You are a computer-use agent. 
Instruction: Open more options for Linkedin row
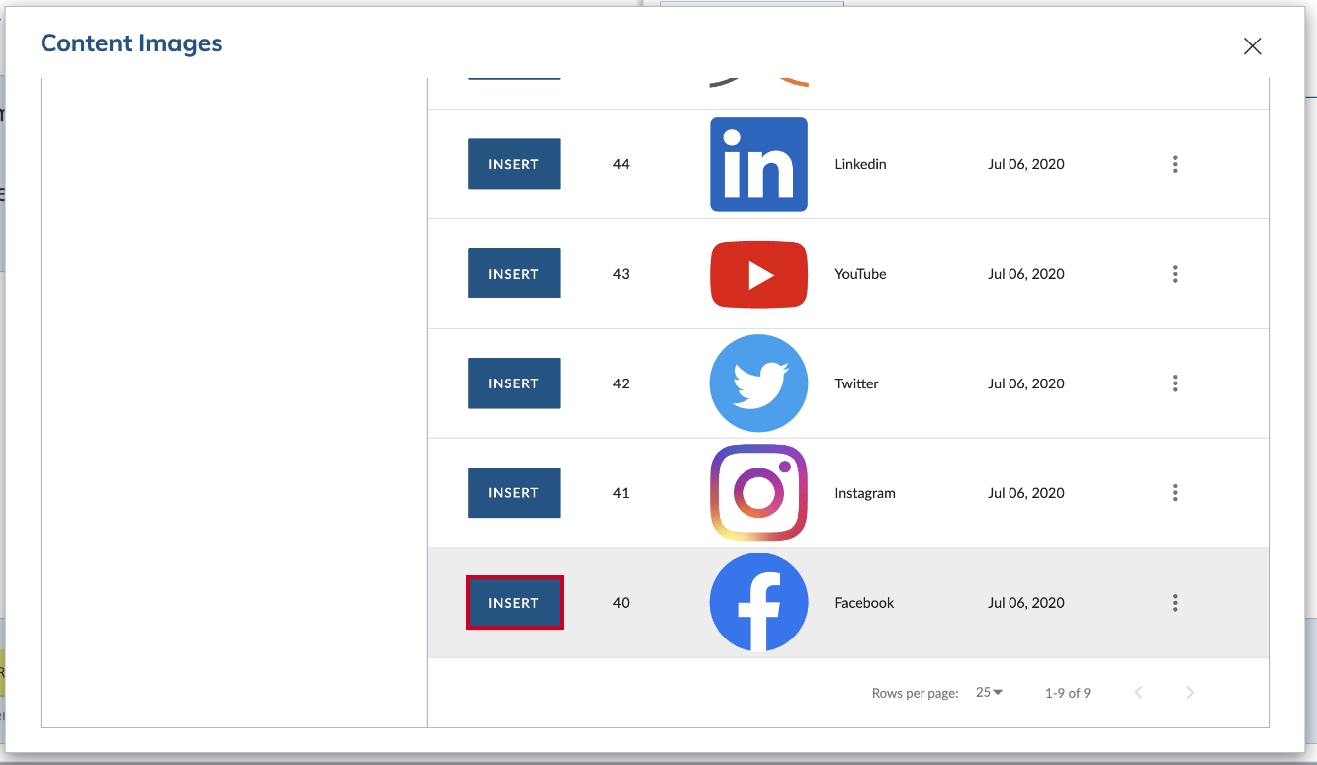click(1175, 164)
